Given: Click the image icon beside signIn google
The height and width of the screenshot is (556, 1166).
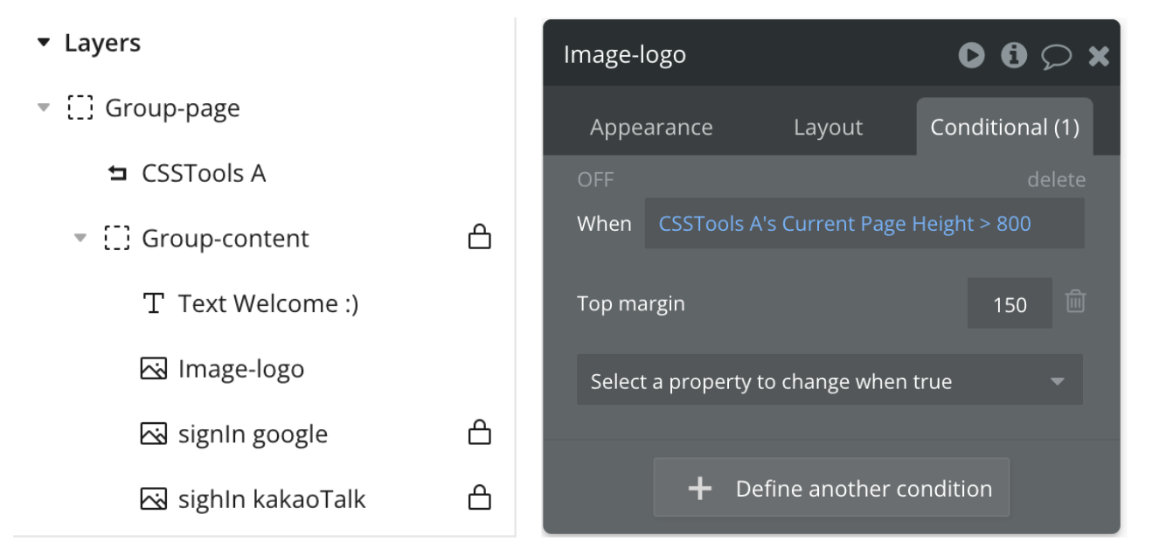Looking at the screenshot, I should click(153, 434).
